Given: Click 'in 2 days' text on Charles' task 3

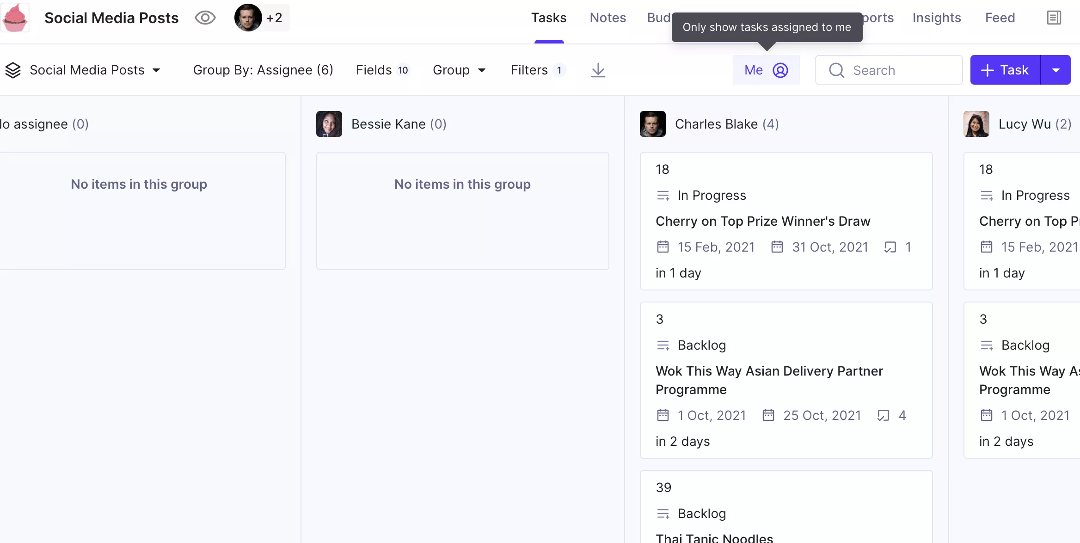Looking at the screenshot, I should point(682,441).
